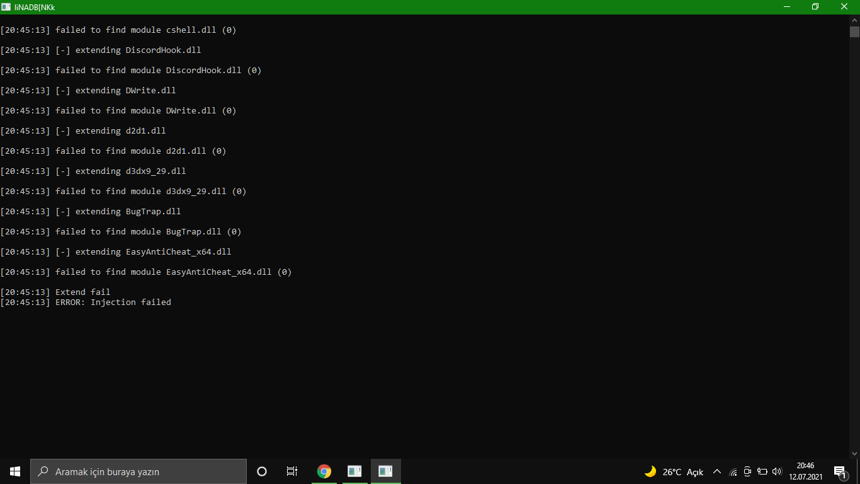Click 'failed to find module d2d1.dll (0)'
Viewport: 860px width, 484px height.
141,151
